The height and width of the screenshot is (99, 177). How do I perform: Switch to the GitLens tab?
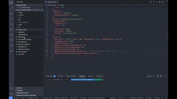point(91,76)
